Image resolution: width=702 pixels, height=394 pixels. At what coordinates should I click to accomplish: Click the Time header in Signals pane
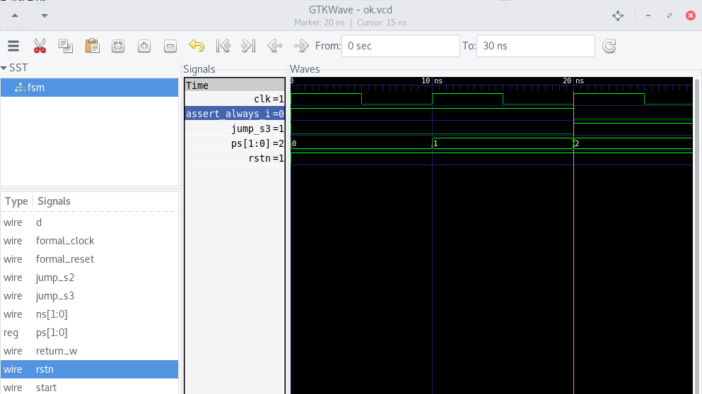[x=235, y=85]
